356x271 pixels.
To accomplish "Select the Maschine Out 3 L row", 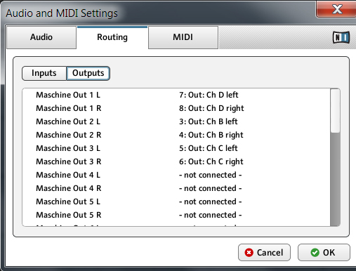I will [176, 148].
